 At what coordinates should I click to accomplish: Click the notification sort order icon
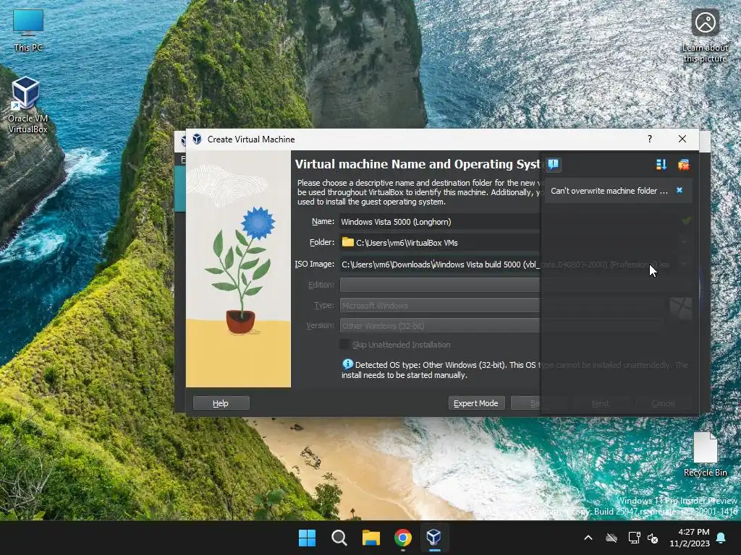(661, 164)
